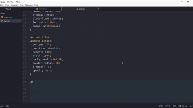Select style.css in the tree view
The width and height of the screenshot is (193, 108).
click(7, 21)
